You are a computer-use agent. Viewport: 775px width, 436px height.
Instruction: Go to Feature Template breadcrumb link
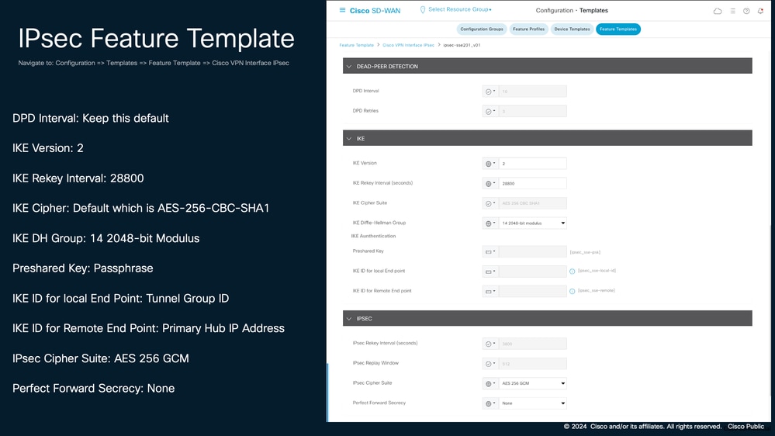356,45
